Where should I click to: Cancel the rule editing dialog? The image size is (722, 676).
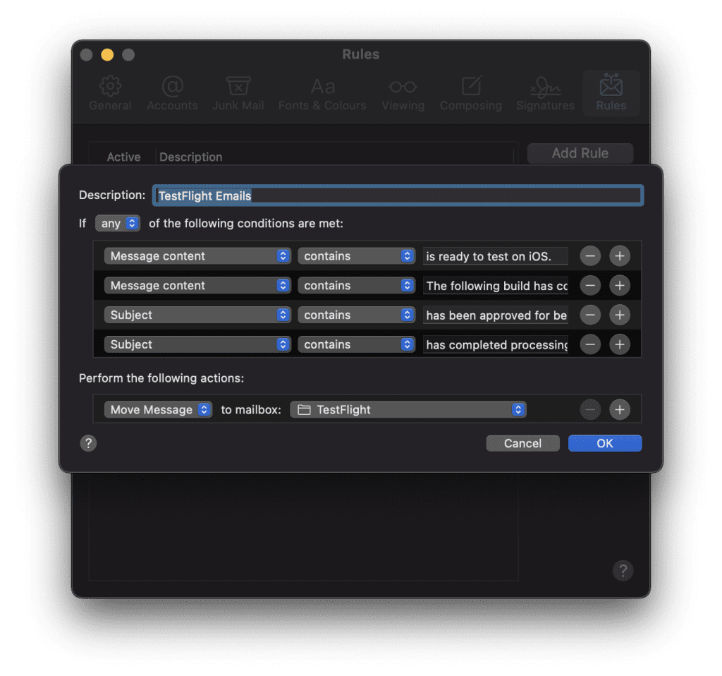point(522,443)
